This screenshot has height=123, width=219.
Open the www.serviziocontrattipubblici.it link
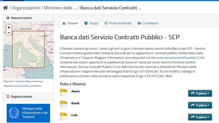tap(178, 58)
